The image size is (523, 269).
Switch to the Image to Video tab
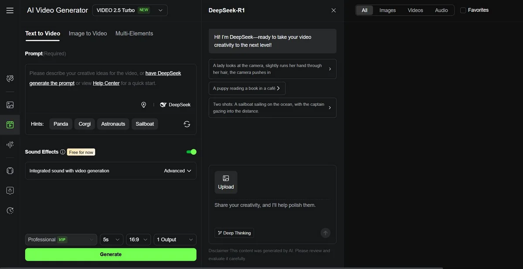(x=88, y=34)
